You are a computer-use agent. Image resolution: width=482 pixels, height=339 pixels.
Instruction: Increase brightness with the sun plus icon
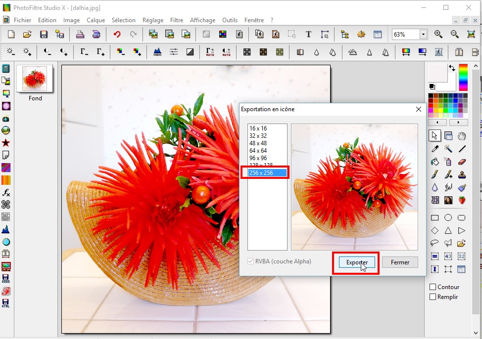pos(27,52)
